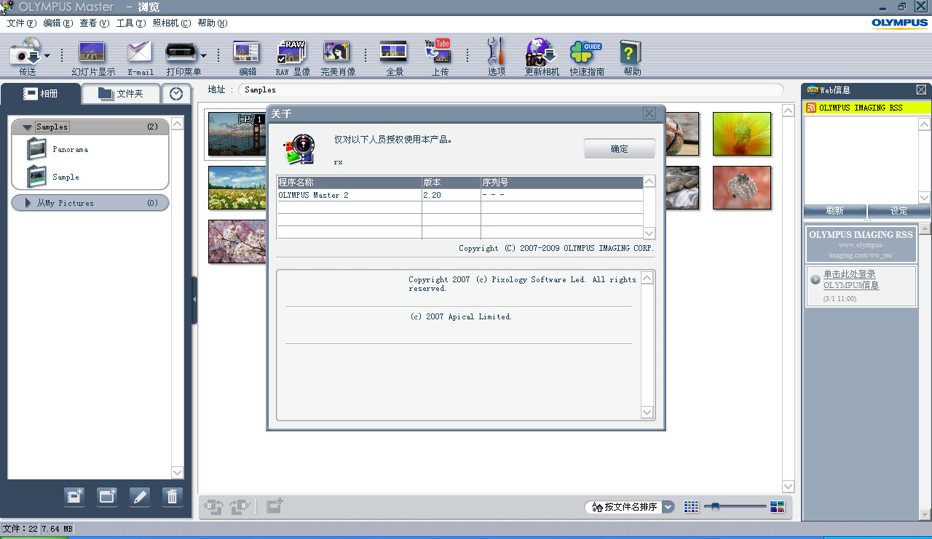This screenshot has height=539, width=932.
Task: Open the 全景 panorama tool
Action: 394,52
